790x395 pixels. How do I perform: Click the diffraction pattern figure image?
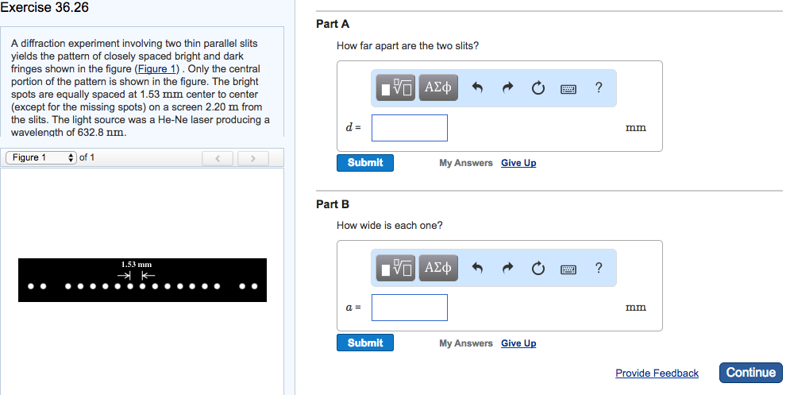pyautogui.click(x=143, y=280)
